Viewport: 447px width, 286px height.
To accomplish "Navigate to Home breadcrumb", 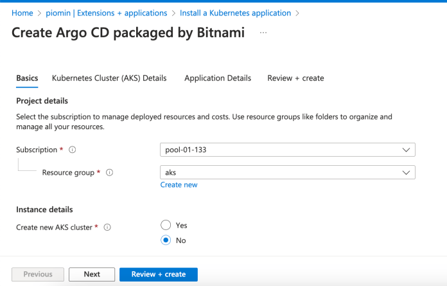I will tap(22, 13).
